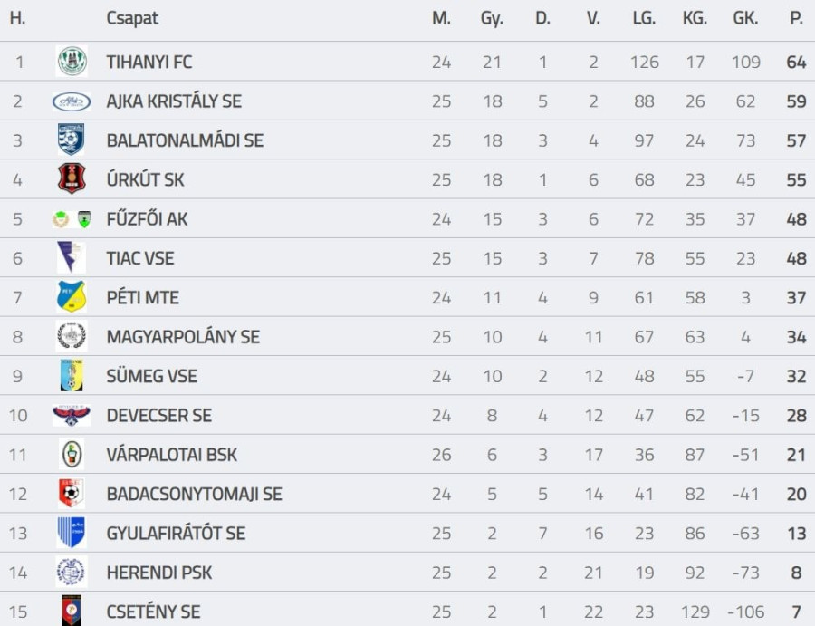Image resolution: width=815 pixels, height=626 pixels.
Task: Select the Várpalotai BSK team name
Action: pyautogui.click(x=171, y=455)
